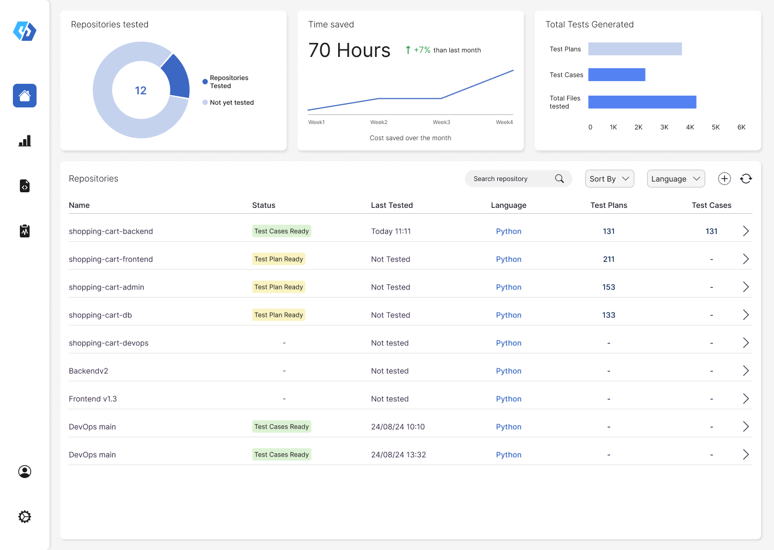Click the Frontend v1.3 repository name

click(x=92, y=399)
